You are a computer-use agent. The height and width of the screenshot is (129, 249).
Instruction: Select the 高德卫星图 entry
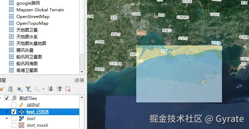click(x=27, y=70)
